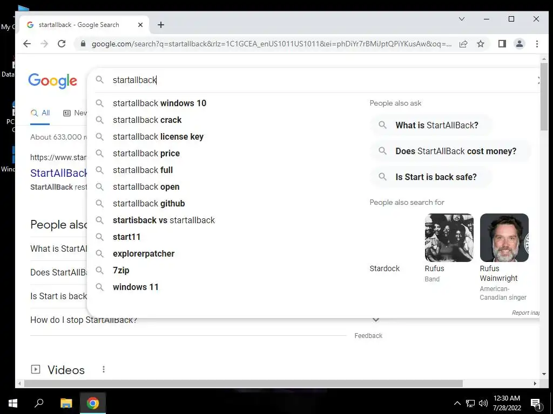Click the browser forward arrow
The width and height of the screenshot is (553, 414).
point(44,44)
